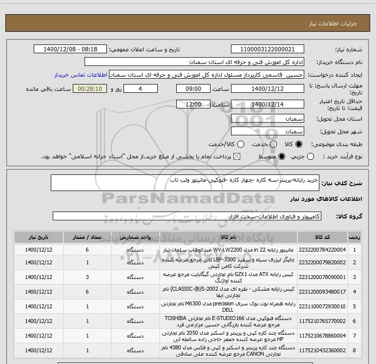Click the request creator name field
The height and width of the screenshot is (364, 376).
tap(207, 75)
